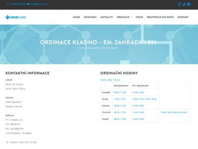Go to the HOME menu item
This screenshot has height=149, width=198.
coord(76,17)
